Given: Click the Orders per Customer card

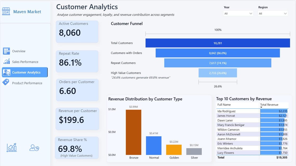Looking at the screenshot, I should (77, 90).
